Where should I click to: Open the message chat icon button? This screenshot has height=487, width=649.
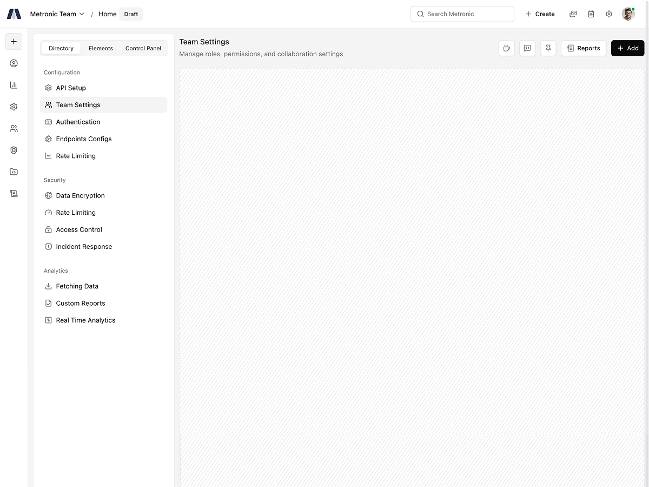click(527, 48)
